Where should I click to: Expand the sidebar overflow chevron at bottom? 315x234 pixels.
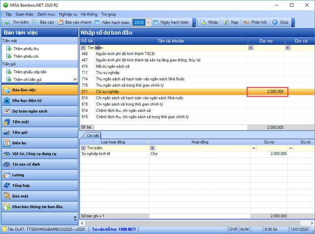coord(75,217)
